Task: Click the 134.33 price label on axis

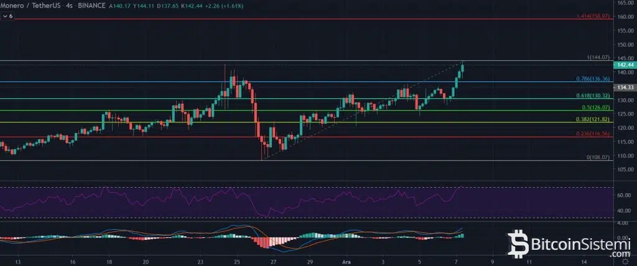Action: coord(625,87)
